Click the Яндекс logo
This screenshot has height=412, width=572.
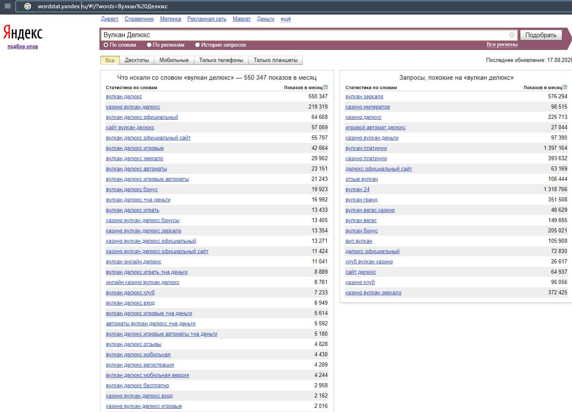(x=23, y=33)
